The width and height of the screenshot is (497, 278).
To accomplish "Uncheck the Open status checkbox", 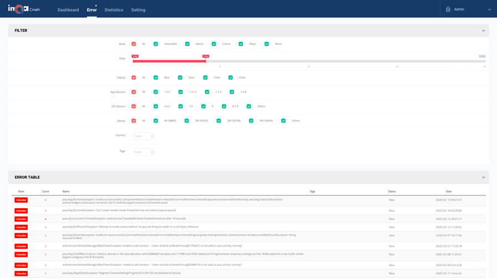I will (180, 78).
